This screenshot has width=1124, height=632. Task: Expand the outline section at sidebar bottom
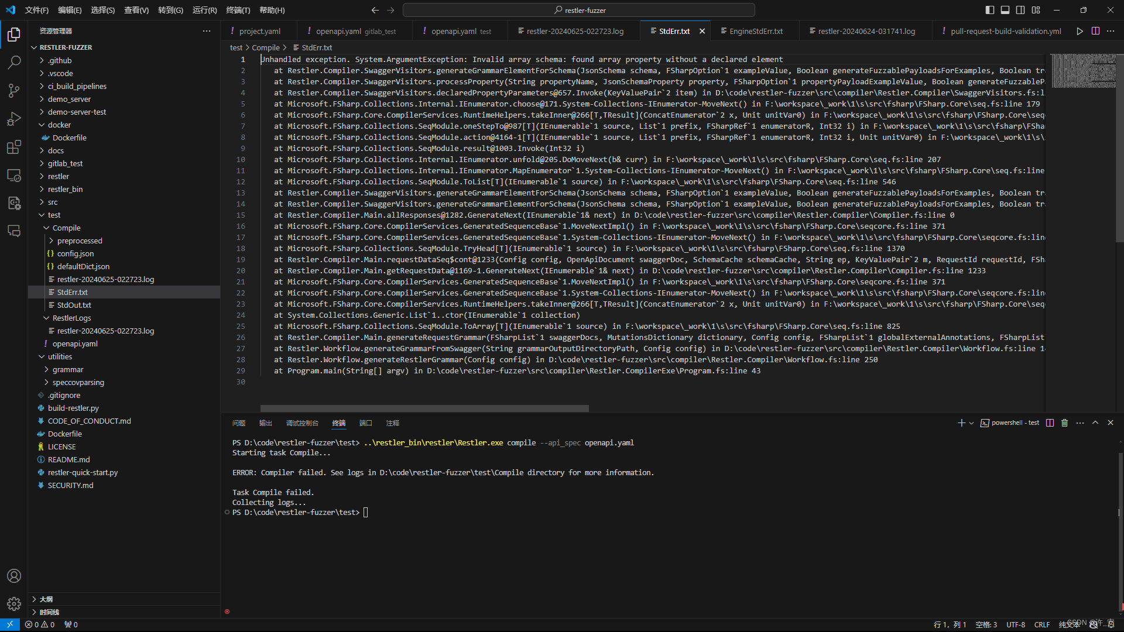click(x=124, y=599)
